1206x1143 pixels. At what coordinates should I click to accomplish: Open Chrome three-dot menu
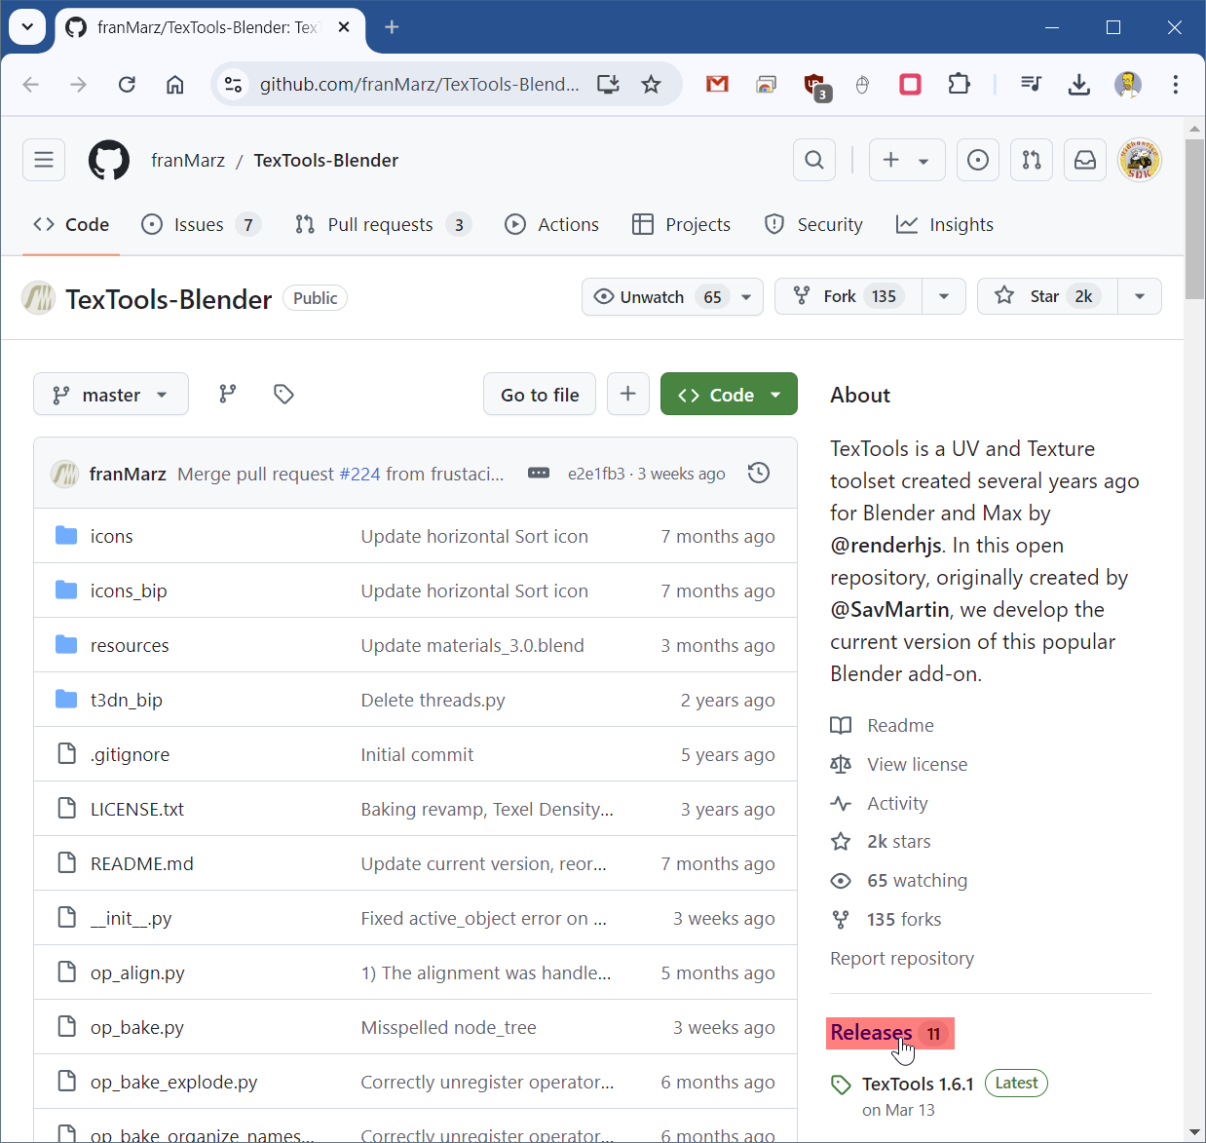point(1176,84)
